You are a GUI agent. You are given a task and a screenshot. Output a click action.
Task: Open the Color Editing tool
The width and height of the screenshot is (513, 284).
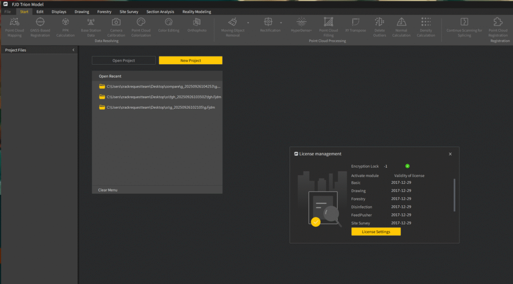[168, 25]
